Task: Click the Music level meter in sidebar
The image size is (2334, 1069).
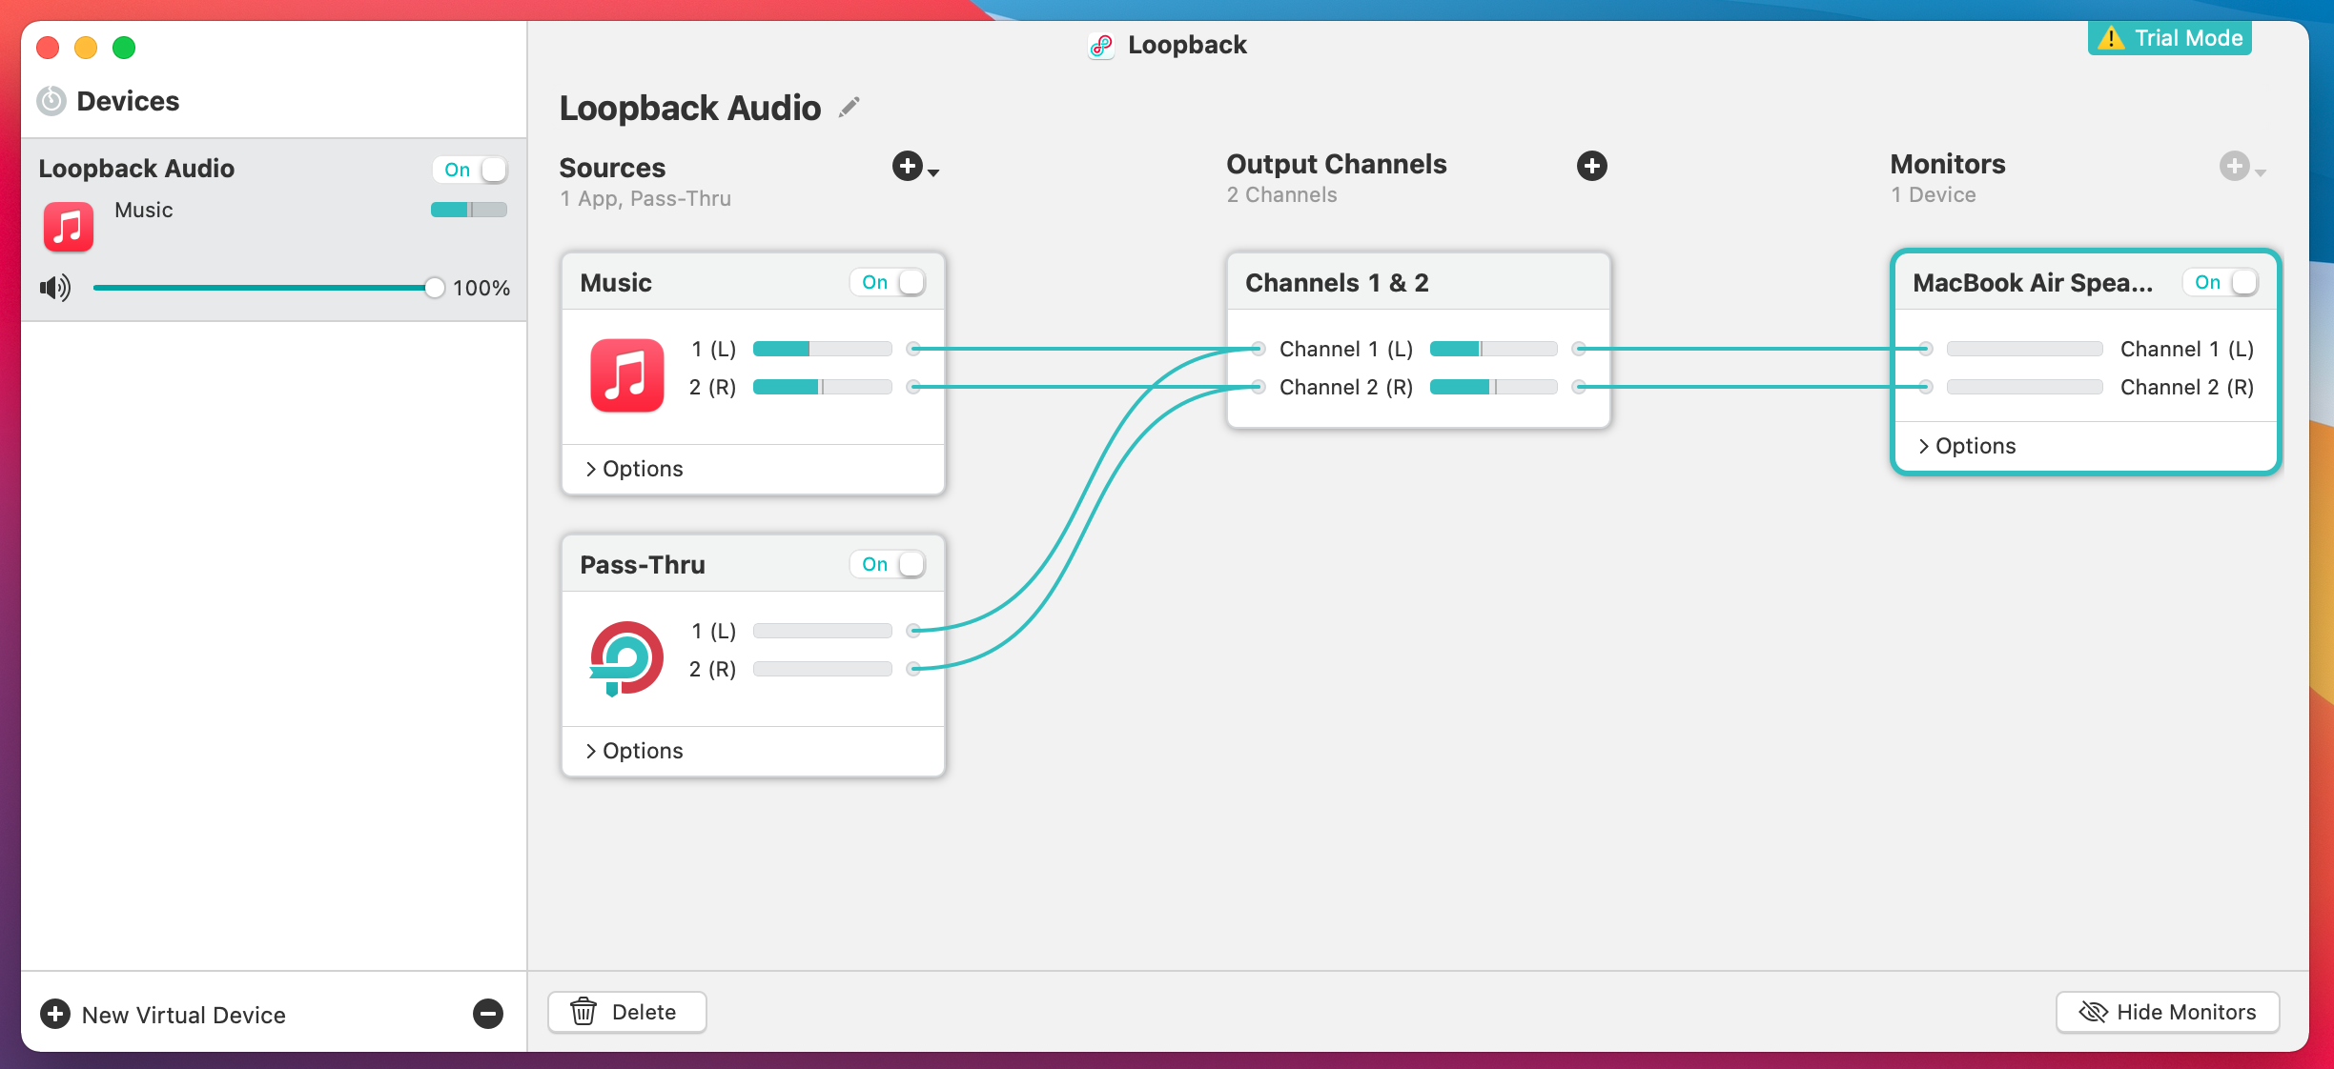Action: click(469, 210)
